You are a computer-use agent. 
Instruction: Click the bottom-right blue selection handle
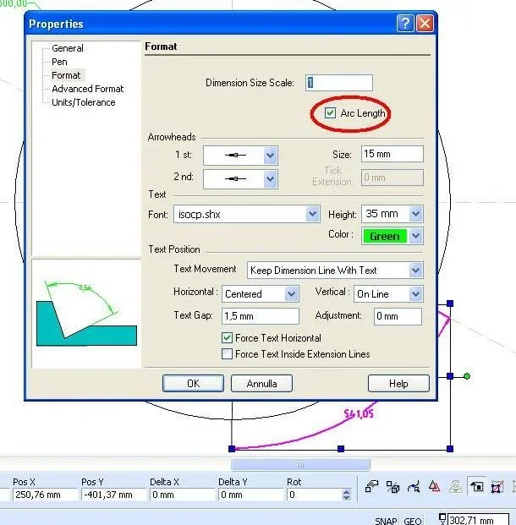point(450,449)
